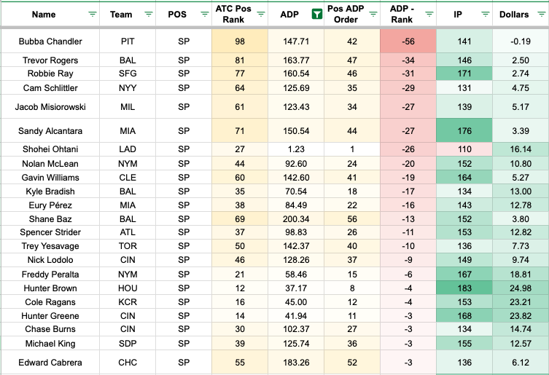549x375 pixels.
Task: Open the ATC Pos Rank filter icon
Action: 260,14
